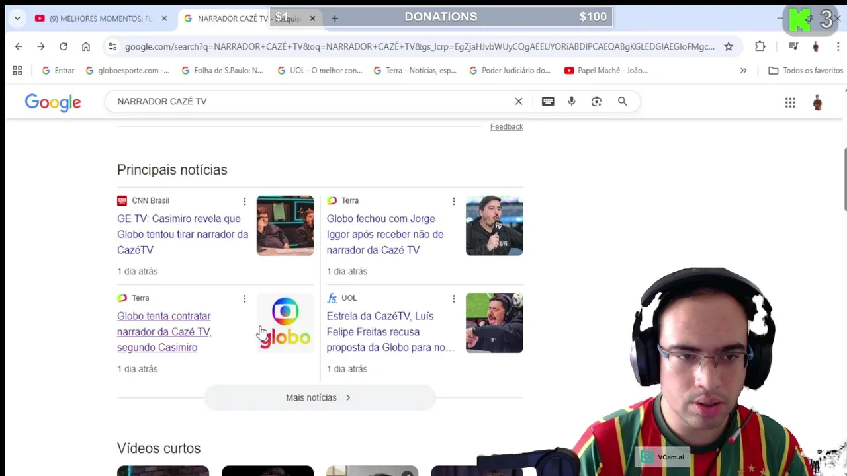This screenshot has width=847, height=476.
Task: Open the Globo logo thumbnail
Action: tap(285, 323)
